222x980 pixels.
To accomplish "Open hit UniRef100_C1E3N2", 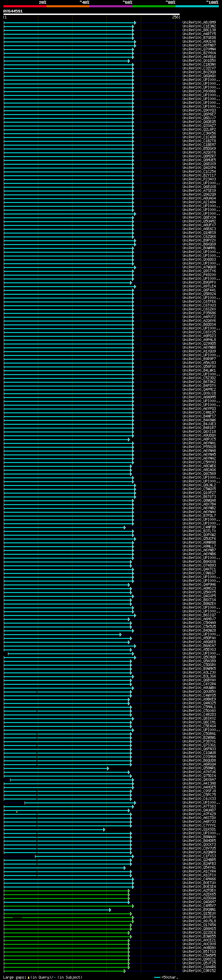I will tap(199, 26).
